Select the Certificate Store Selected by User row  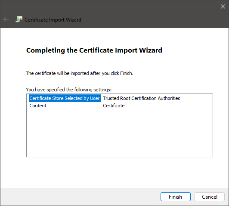point(65,98)
